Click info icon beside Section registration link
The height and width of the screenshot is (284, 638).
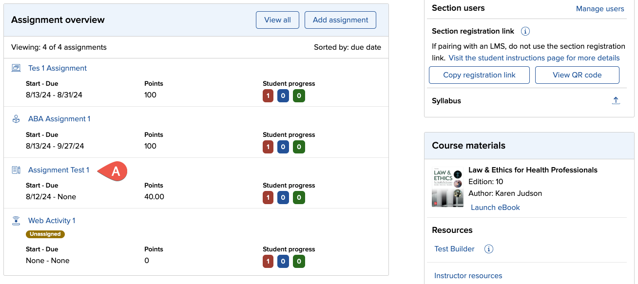point(525,31)
